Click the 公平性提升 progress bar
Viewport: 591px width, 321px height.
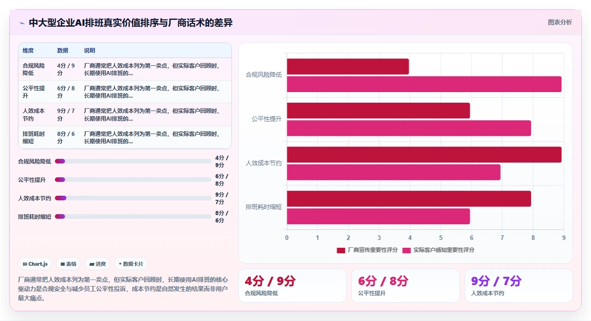133,180
